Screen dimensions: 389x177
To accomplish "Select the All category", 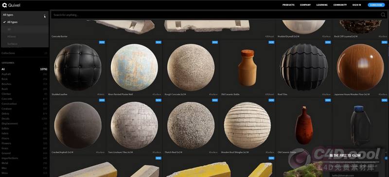I will tap(24, 69).
